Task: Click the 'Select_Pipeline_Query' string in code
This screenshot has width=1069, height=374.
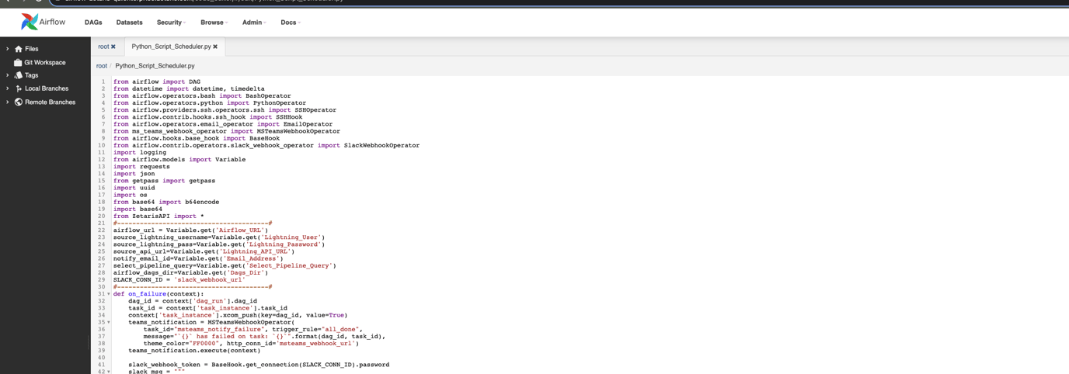Action: click(291, 265)
